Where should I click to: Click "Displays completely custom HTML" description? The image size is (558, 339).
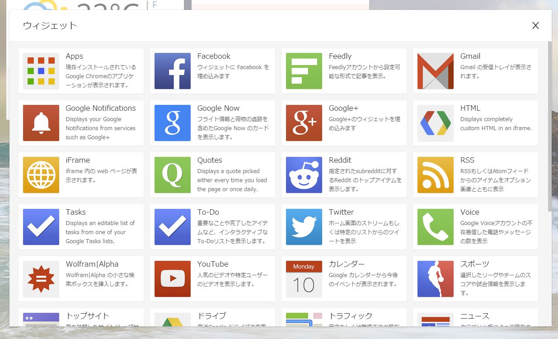[x=496, y=124]
